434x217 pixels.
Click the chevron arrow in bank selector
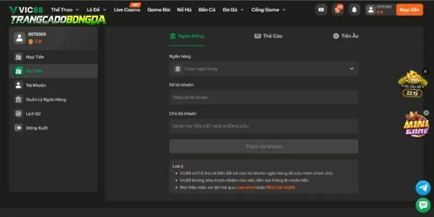(351, 68)
